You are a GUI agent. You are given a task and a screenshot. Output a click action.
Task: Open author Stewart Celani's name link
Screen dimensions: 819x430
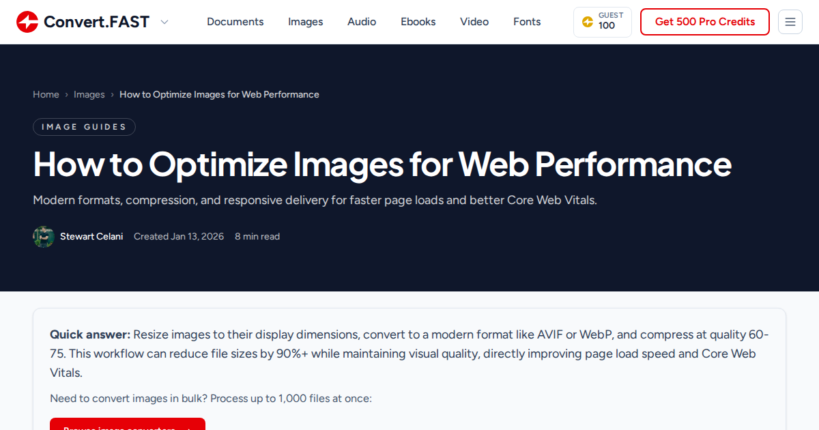91,237
